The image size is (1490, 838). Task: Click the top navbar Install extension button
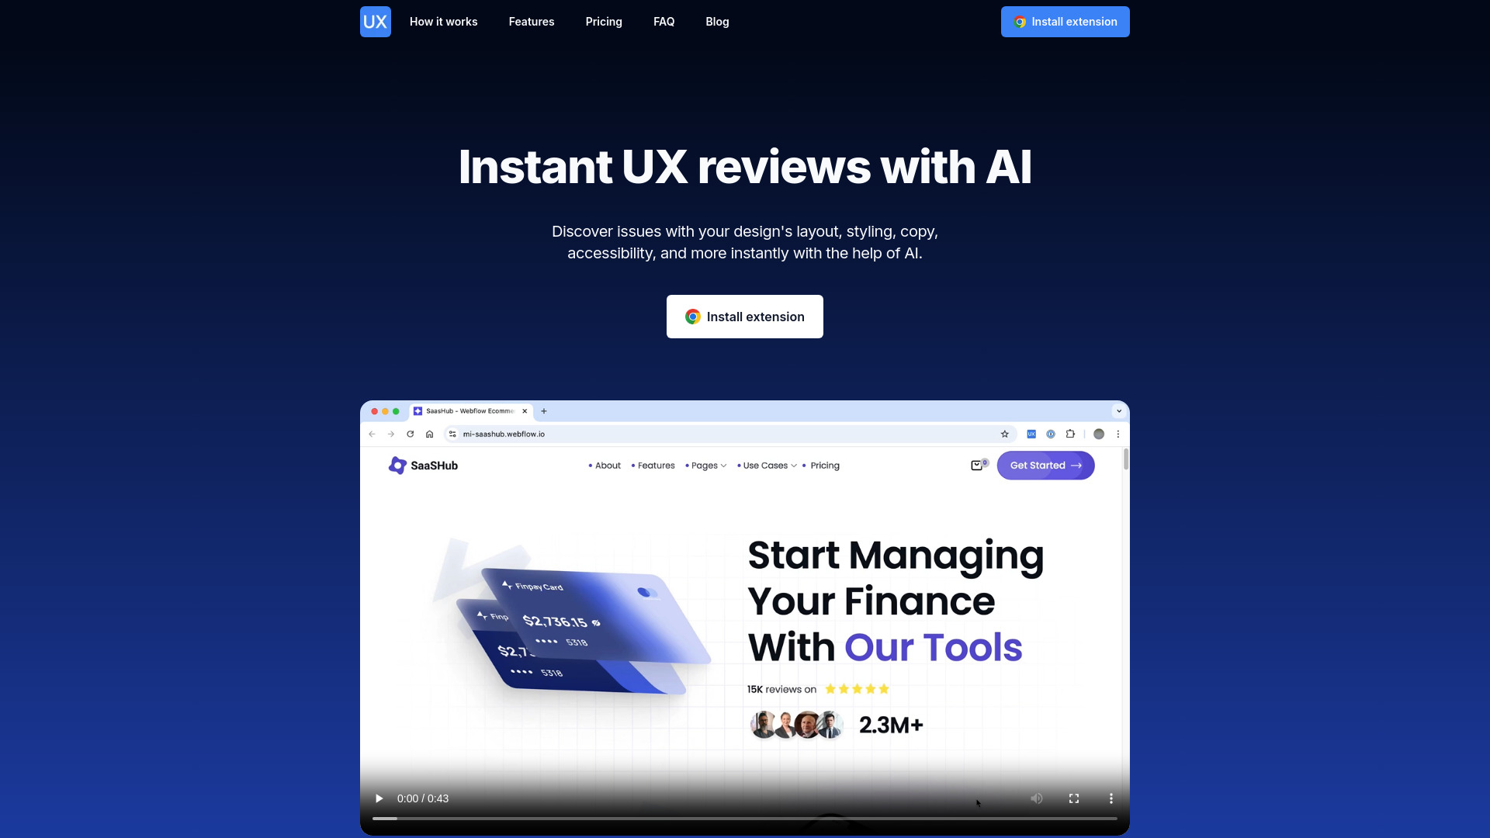[x=1064, y=22]
